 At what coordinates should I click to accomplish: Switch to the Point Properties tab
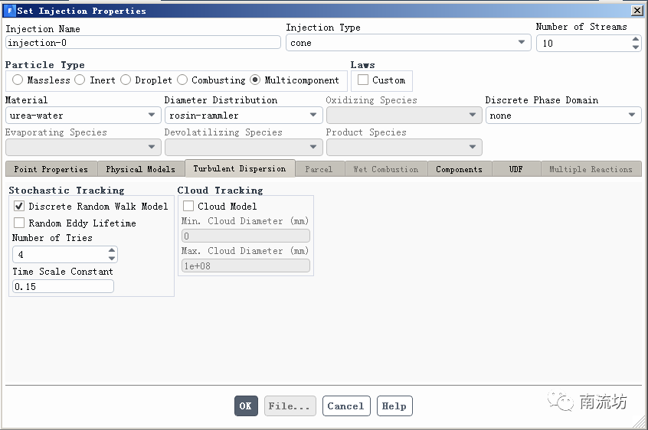[x=51, y=169]
